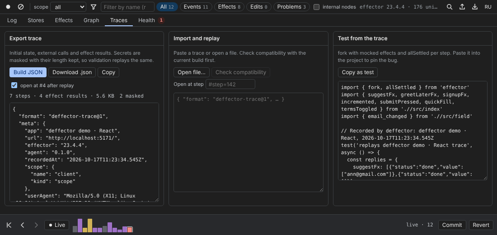This screenshot has height=235, width=497.
Task: Select the Problems 3 filter chip
Action: (x=291, y=7)
